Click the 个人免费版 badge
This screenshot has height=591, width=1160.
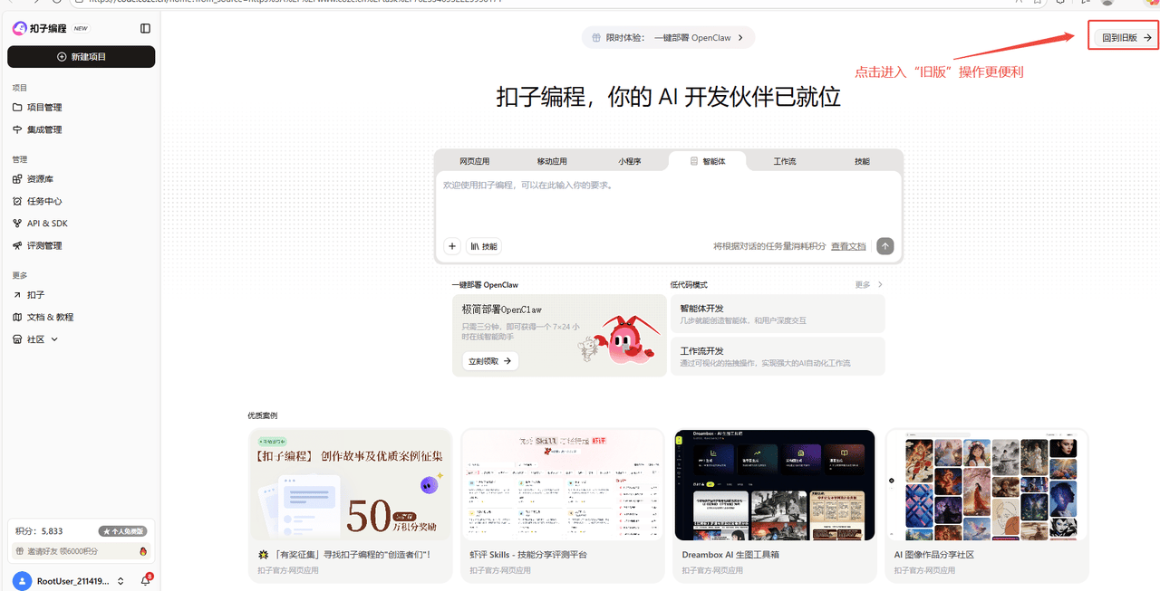click(x=122, y=531)
